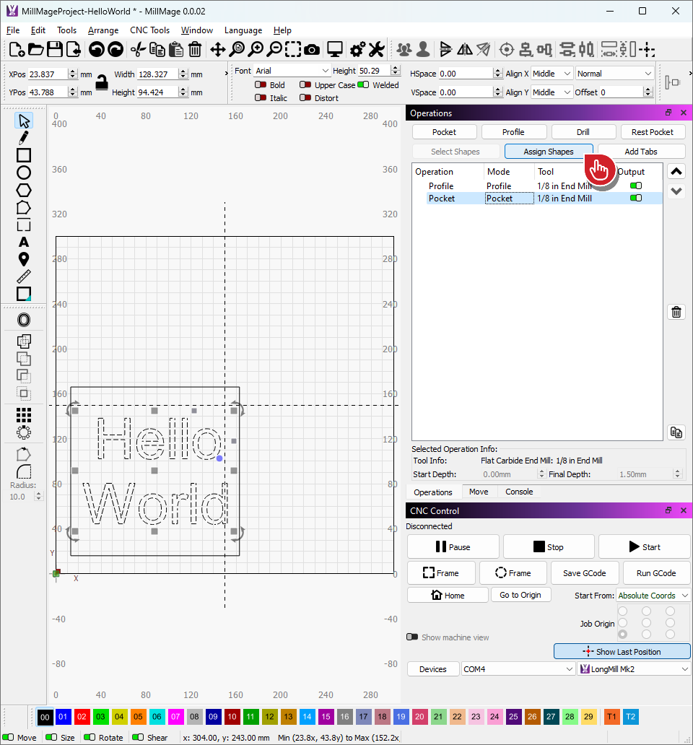This screenshot has width=693, height=745.
Task: Move operation up with arrow button
Action: click(x=676, y=172)
